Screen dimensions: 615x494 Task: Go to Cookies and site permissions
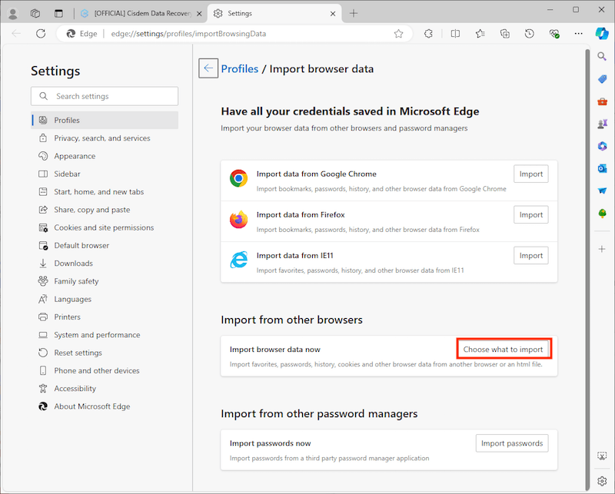pos(105,227)
